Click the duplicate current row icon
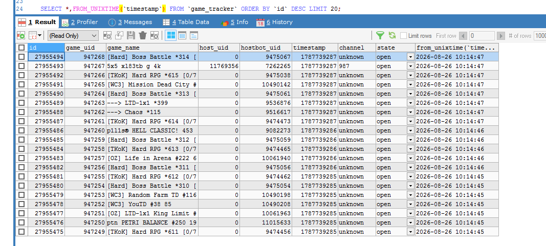This screenshot has height=246, width=546. [119, 35]
